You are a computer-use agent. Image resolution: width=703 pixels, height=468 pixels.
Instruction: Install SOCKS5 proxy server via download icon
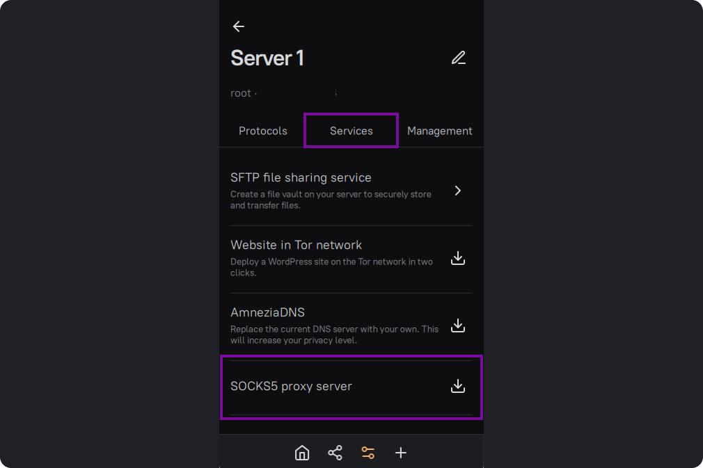457,386
